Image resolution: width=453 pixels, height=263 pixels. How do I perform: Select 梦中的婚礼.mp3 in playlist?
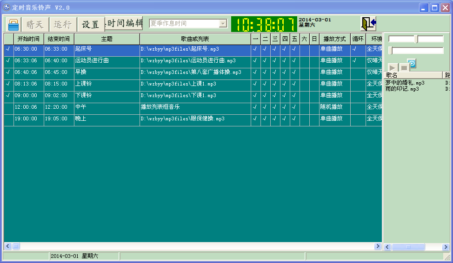coord(405,83)
